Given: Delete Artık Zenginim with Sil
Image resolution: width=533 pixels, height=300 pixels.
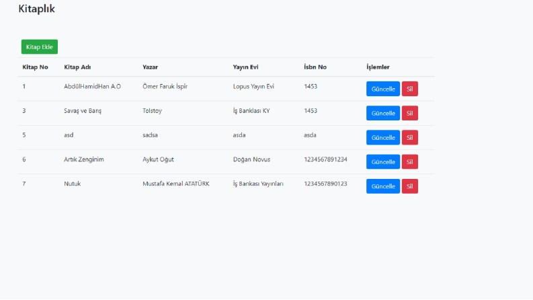Looking at the screenshot, I should [409, 162].
